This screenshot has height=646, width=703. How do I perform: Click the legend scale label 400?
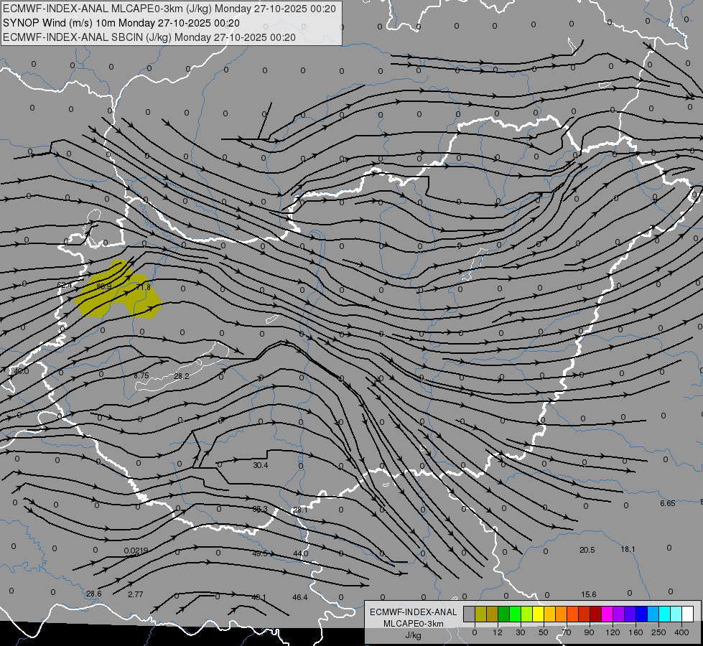(681, 632)
